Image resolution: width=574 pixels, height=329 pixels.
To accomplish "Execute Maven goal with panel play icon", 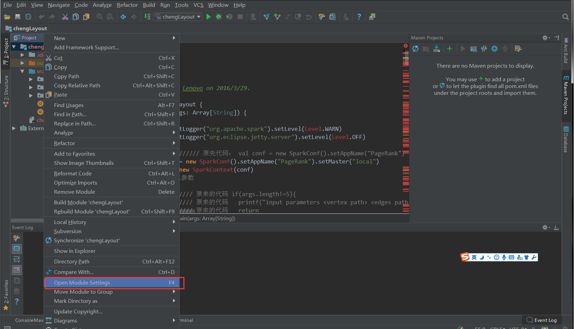I will (x=463, y=49).
